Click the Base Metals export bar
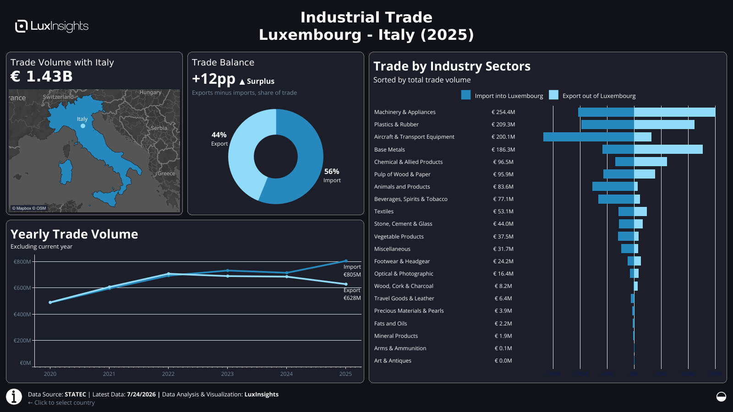This screenshot has height=412, width=733. pyautogui.click(x=668, y=149)
